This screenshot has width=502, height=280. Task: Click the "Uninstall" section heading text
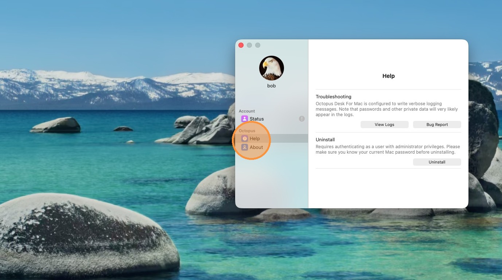[x=325, y=140]
